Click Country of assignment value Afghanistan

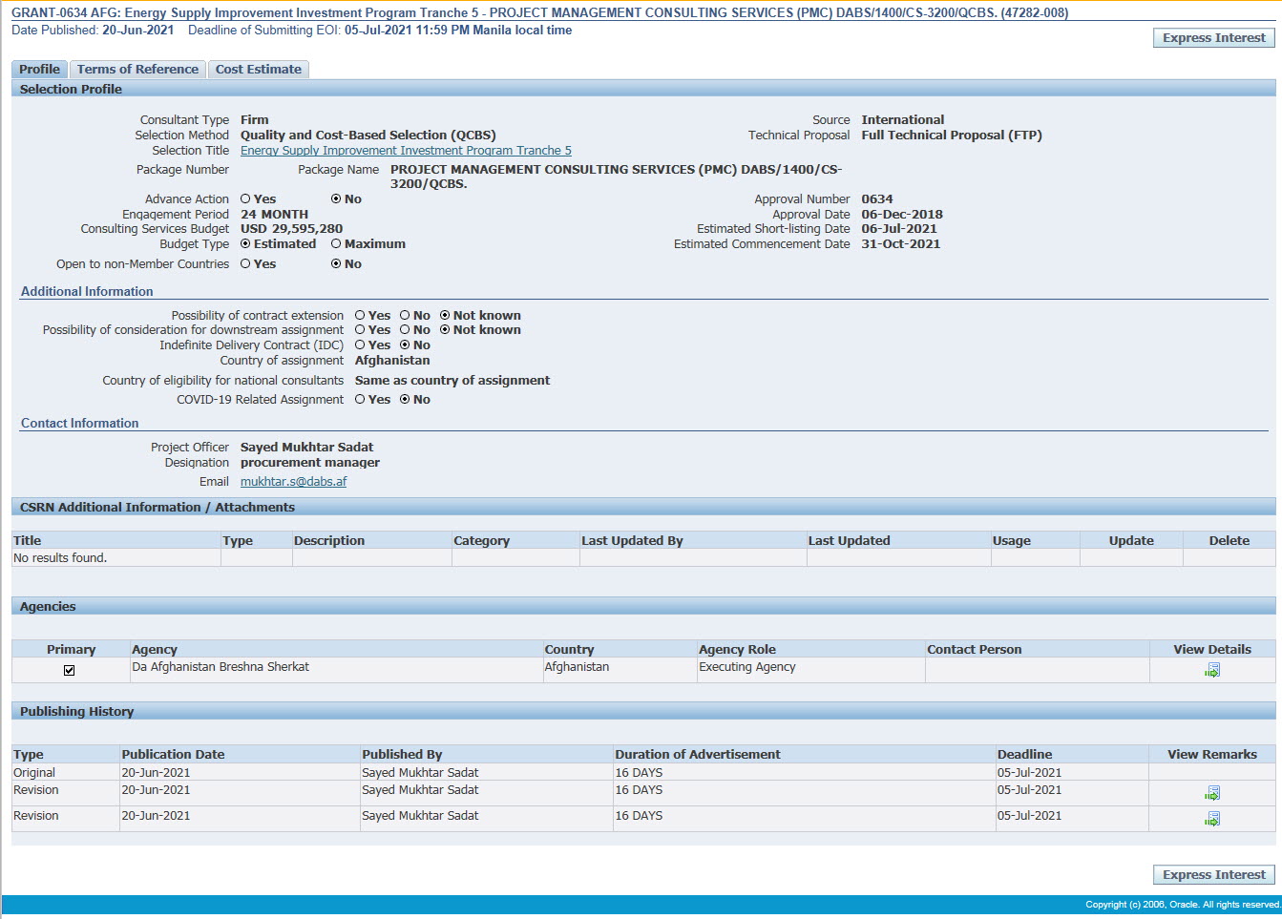(392, 361)
